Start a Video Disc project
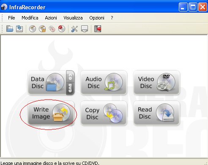The image size is (208, 165). tap(156, 82)
